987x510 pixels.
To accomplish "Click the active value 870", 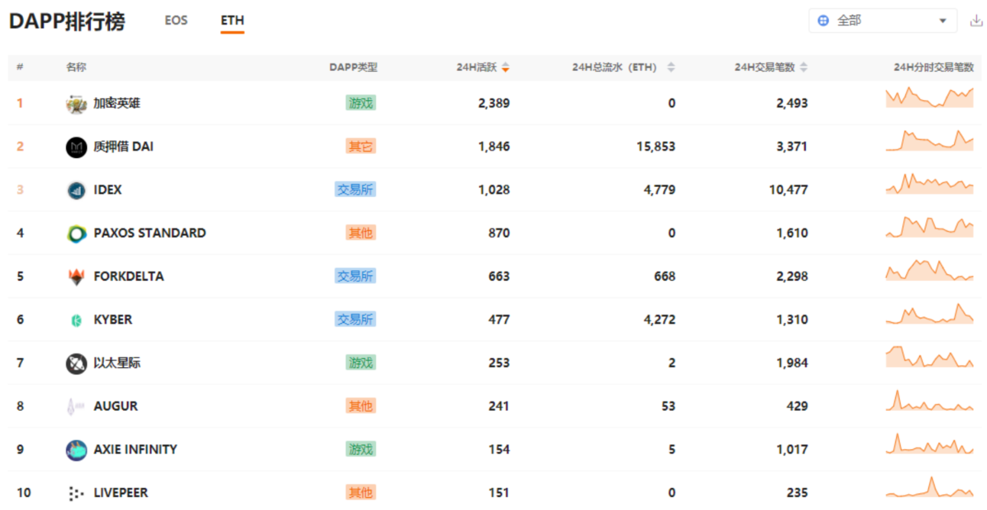I will coord(499,233).
